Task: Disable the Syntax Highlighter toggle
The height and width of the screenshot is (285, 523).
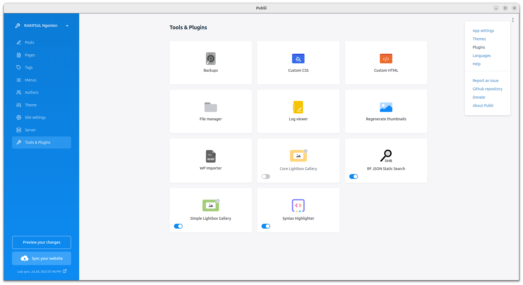Action: coord(266,226)
